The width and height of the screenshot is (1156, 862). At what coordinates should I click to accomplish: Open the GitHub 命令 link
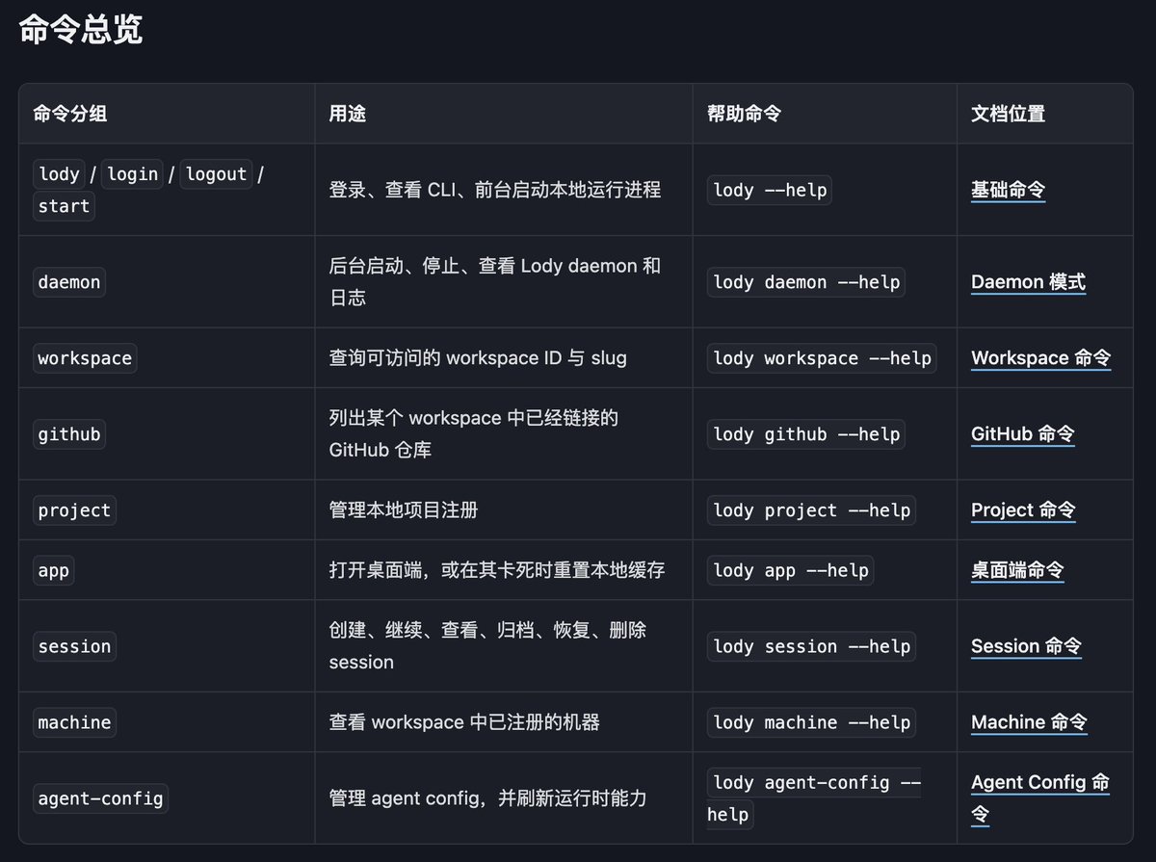click(x=1022, y=434)
